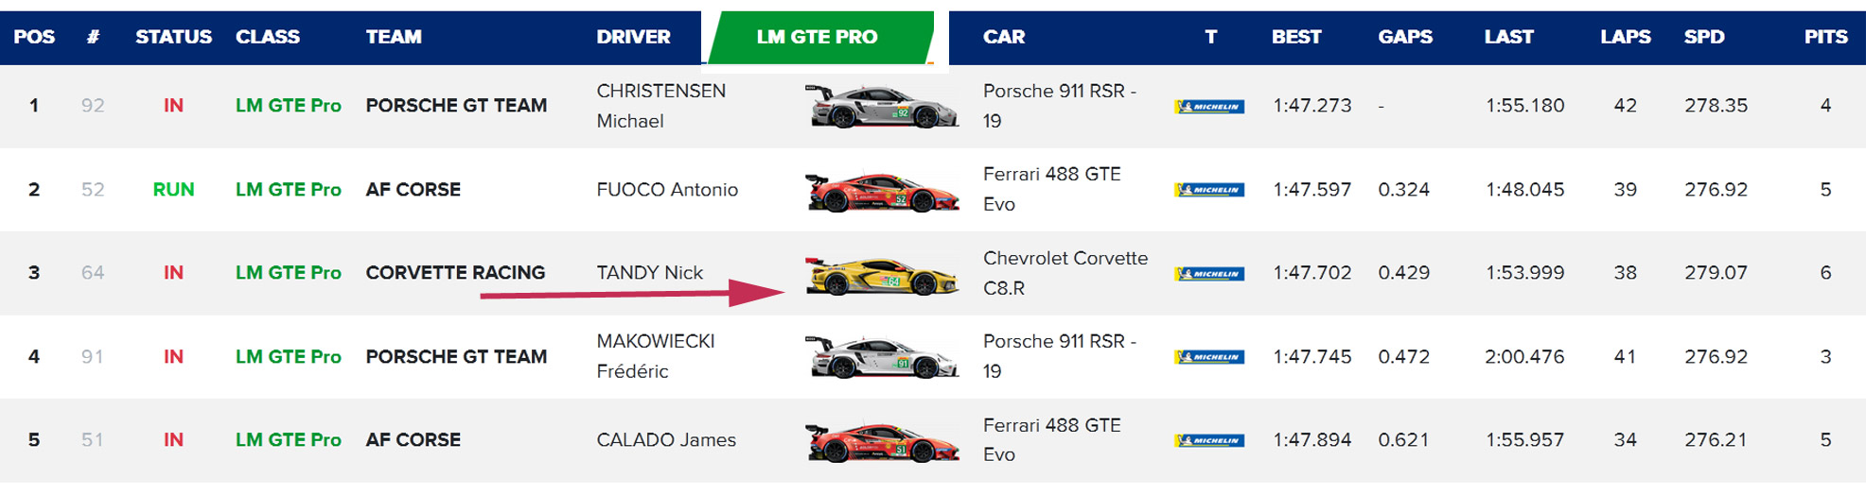Click the white Porsche #91 car image
The height and width of the screenshot is (495, 1866).
click(882, 357)
